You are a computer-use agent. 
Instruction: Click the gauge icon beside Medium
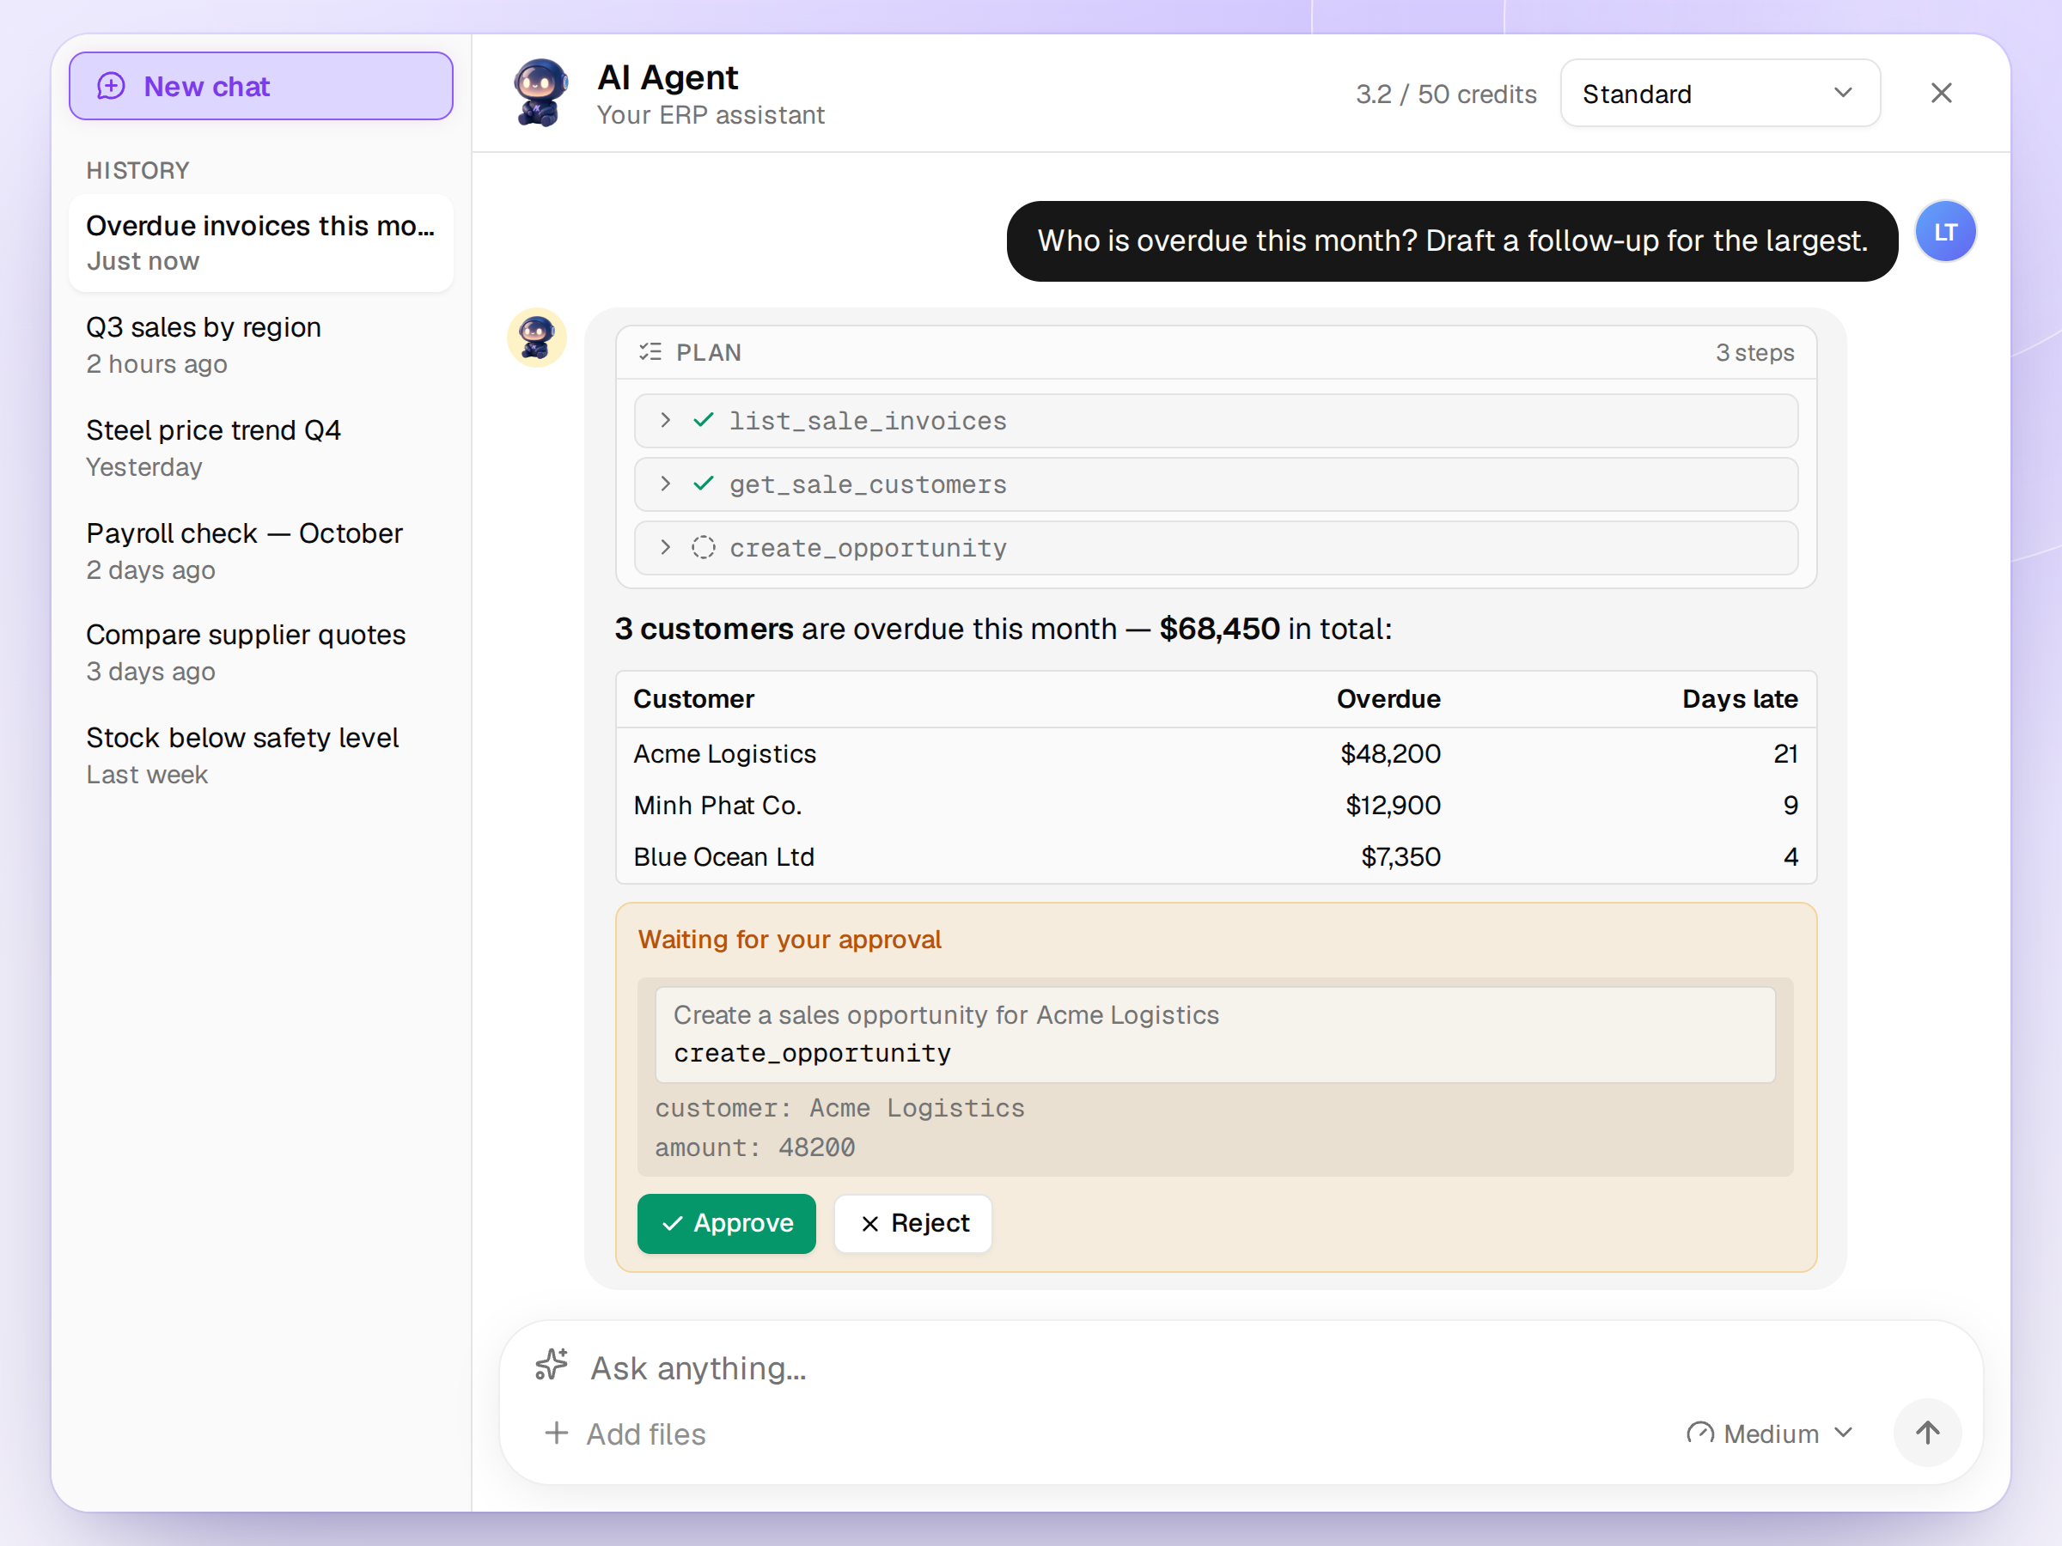point(1700,1433)
